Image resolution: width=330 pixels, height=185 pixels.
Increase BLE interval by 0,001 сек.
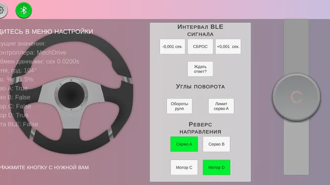coord(228,46)
